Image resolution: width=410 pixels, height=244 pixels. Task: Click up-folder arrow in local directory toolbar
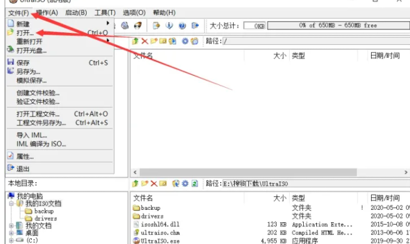coord(136,184)
